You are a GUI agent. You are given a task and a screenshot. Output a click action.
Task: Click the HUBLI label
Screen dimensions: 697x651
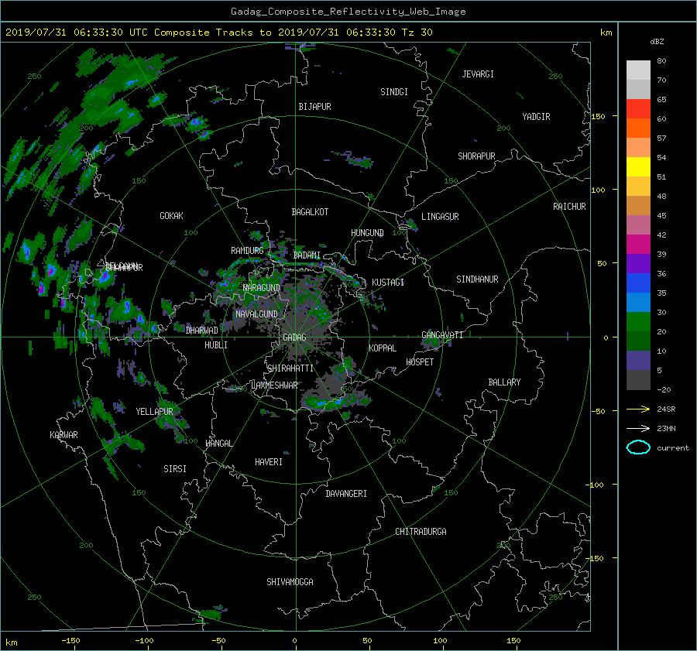[x=216, y=345]
